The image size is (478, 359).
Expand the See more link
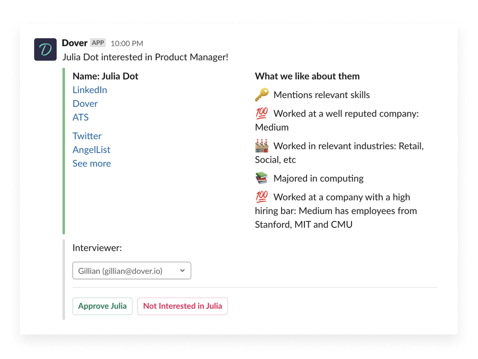92,163
